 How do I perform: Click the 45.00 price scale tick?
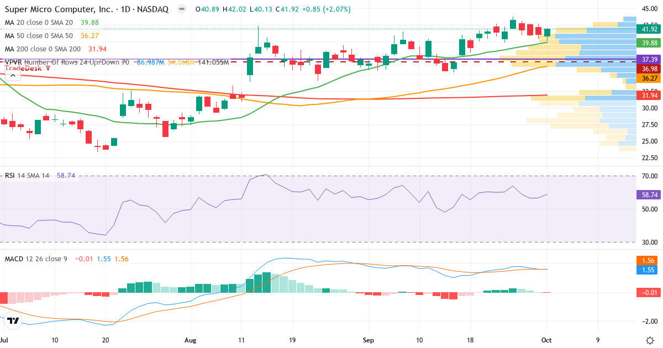pos(649,8)
